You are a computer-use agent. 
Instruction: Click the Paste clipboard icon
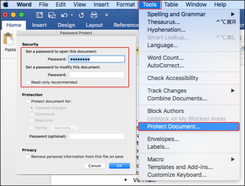tap(8, 39)
